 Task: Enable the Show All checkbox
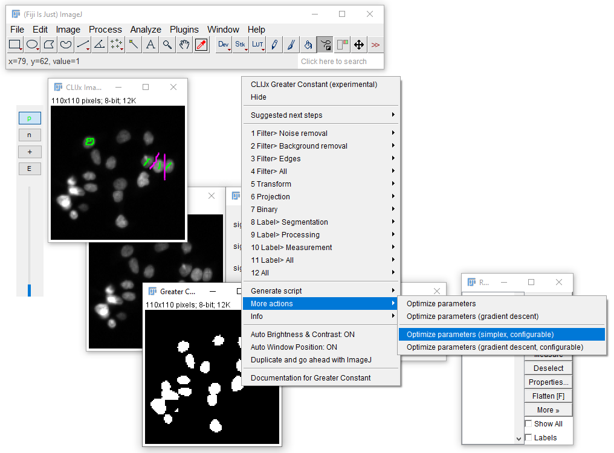529,423
